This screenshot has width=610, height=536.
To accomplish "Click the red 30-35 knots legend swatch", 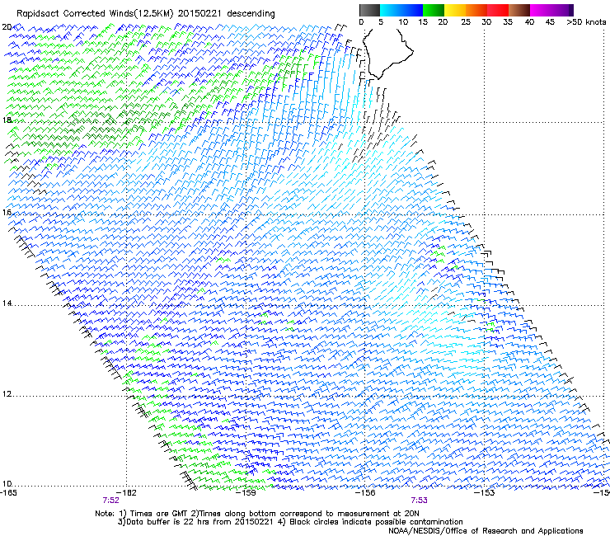I will pos(498,10).
